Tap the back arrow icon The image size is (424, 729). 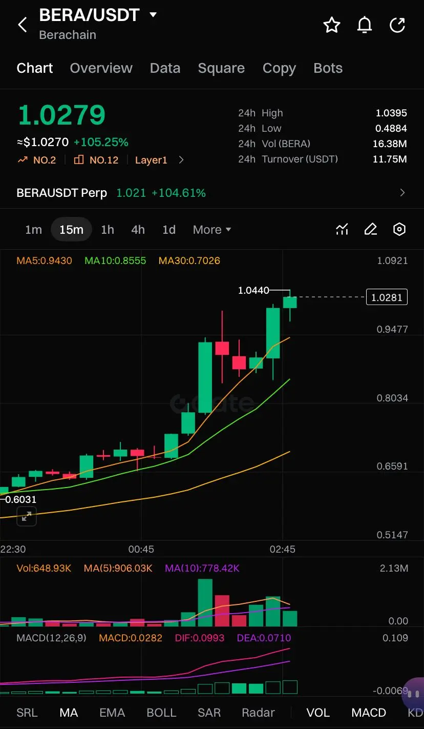(x=23, y=24)
